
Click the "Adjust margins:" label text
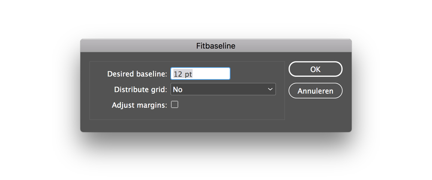(x=139, y=105)
